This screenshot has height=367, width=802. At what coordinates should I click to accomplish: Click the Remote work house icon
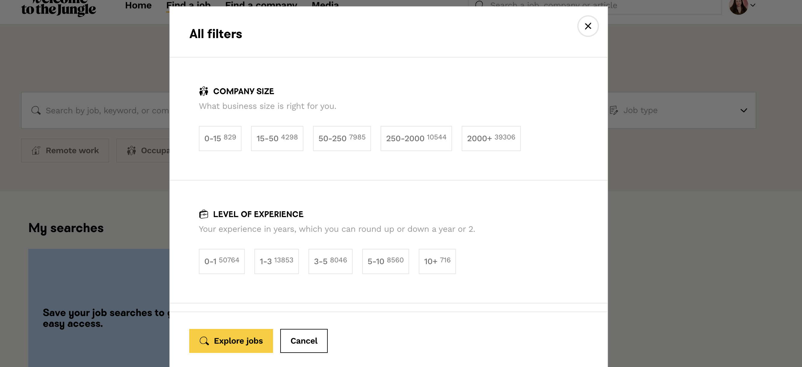point(36,151)
